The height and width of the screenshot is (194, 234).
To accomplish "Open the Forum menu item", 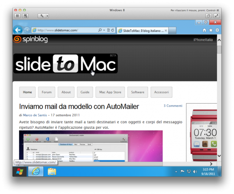I will (x=46, y=92).
